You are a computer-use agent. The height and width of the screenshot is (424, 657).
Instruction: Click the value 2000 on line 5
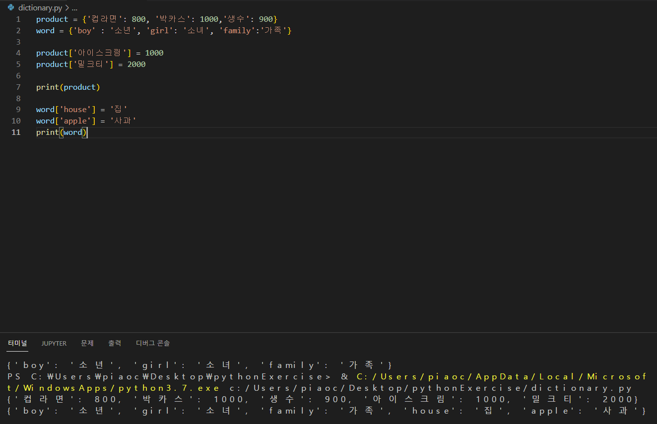pos(136,64)
